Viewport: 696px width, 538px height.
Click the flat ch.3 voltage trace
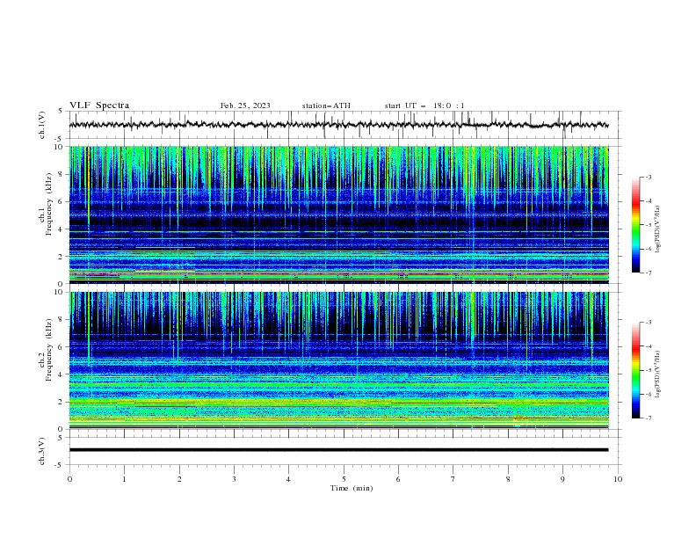(338, 450)
